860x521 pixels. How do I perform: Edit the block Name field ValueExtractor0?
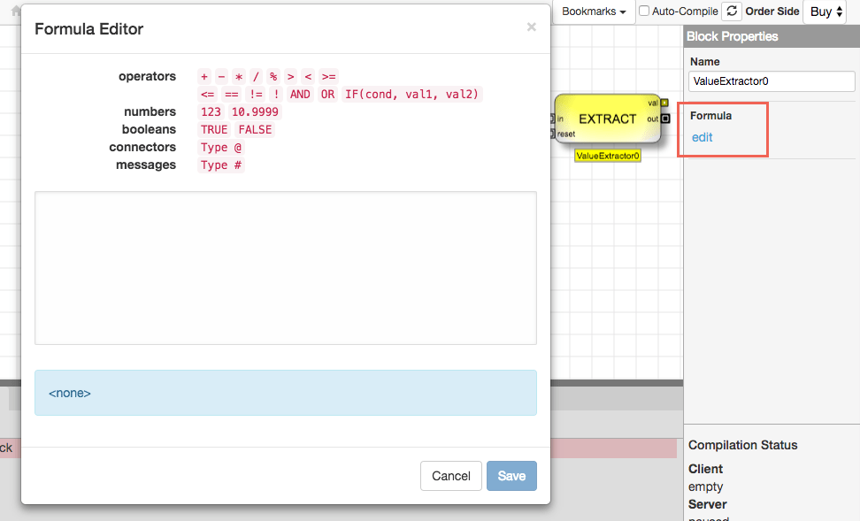pos(772,81)
